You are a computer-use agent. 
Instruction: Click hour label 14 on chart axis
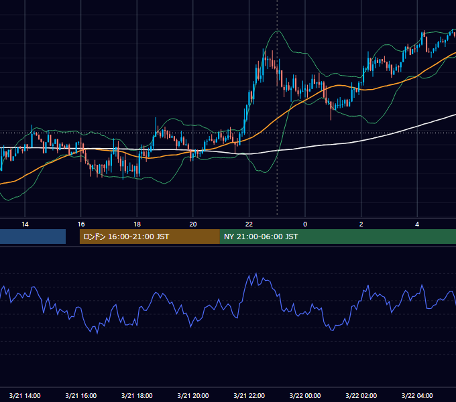pos(25,224)
